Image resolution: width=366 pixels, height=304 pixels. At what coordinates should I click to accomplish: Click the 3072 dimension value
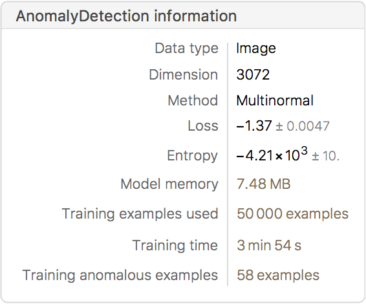click(x=253, y=75)
